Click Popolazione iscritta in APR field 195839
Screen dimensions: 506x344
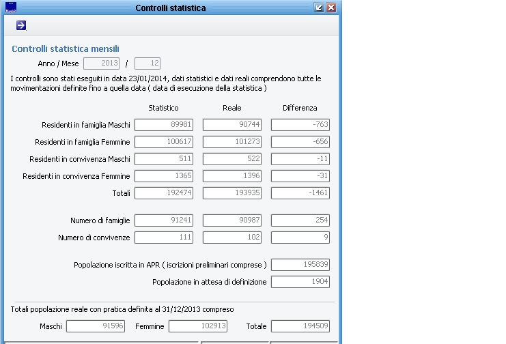click(300, 265)
